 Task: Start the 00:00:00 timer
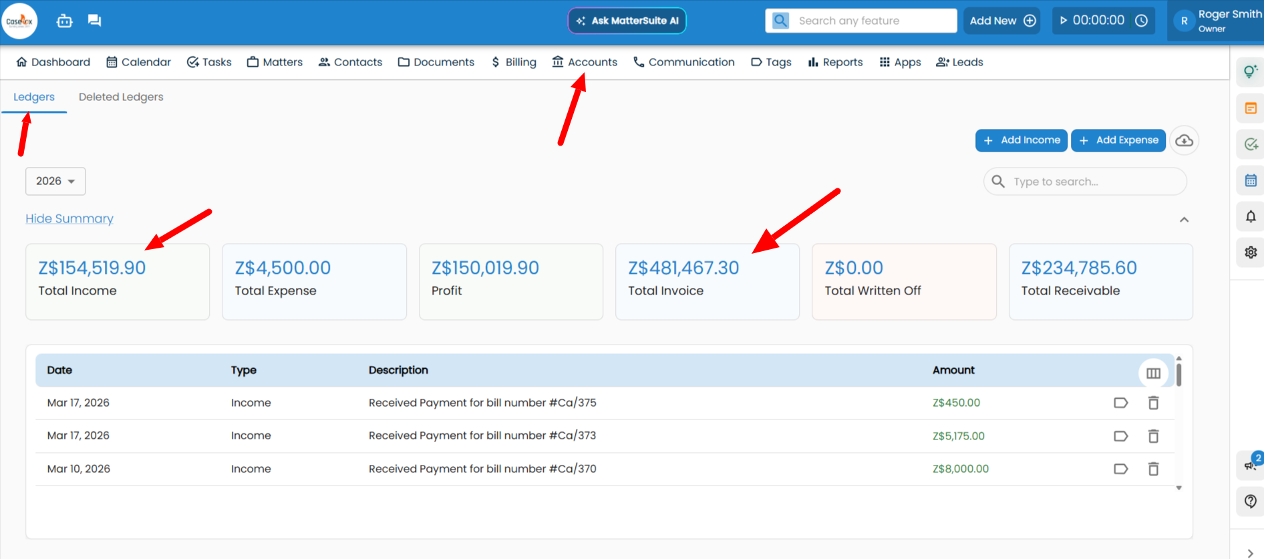pos(1064,21)
